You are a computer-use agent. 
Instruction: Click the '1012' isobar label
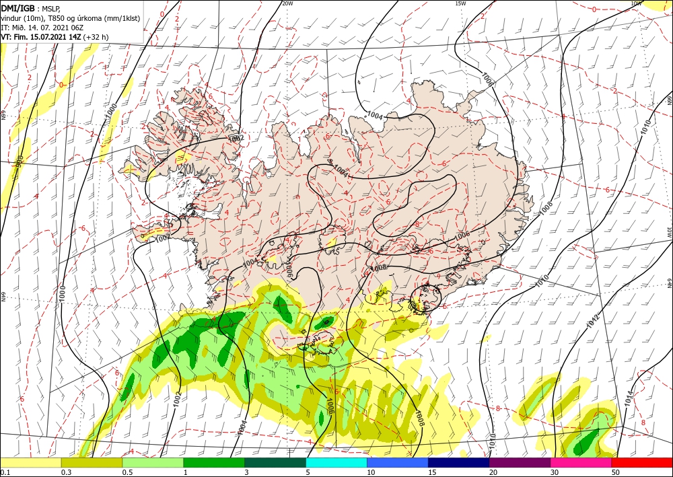click(x=593, y=320)
